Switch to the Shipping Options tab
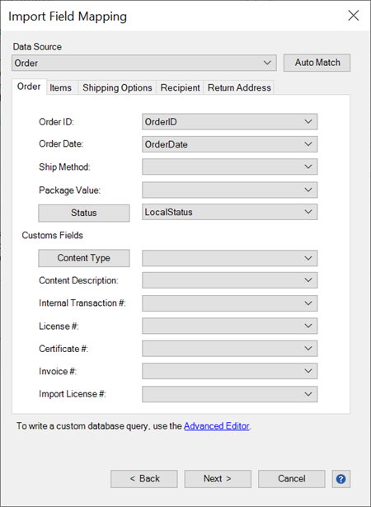 coord(117,87)
